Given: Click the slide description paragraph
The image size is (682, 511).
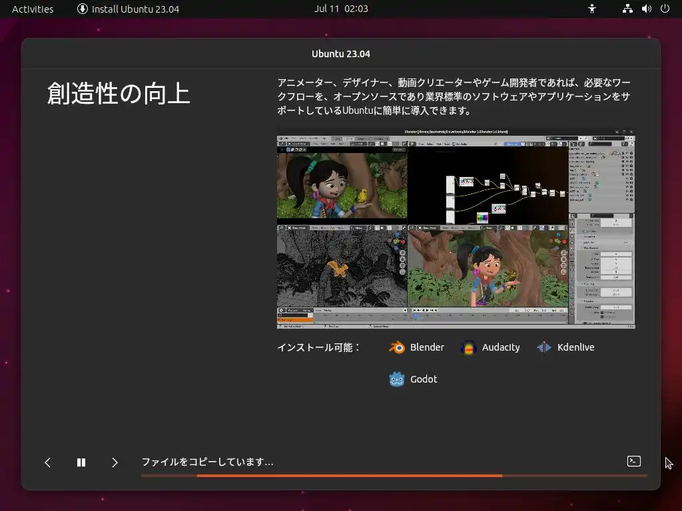Looking at the screenshot, I should click(x=454, y=96).
